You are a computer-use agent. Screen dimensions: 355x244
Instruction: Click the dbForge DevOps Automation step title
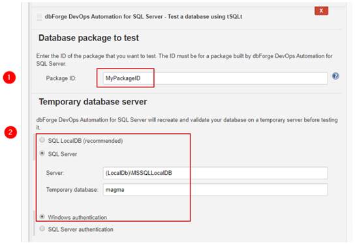click(x=144, y=16)
